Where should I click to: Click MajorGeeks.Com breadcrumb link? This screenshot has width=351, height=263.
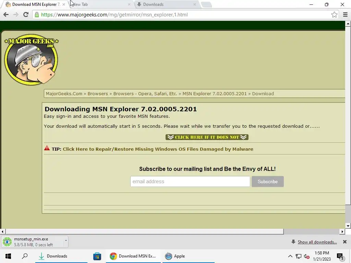[x=64, y=94]
